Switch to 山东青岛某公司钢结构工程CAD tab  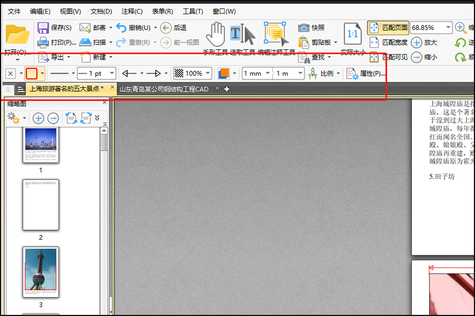(164, 89)
